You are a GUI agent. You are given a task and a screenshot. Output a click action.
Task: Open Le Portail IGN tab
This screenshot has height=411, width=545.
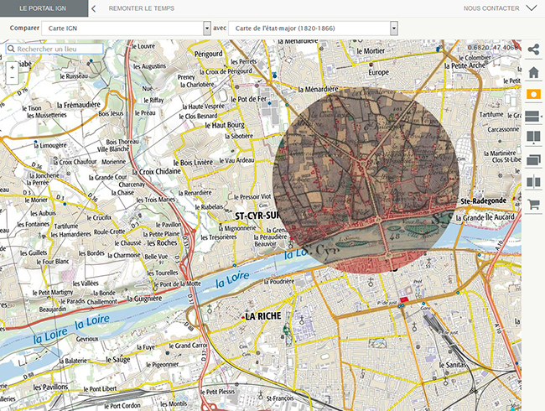tap(44, 8)
